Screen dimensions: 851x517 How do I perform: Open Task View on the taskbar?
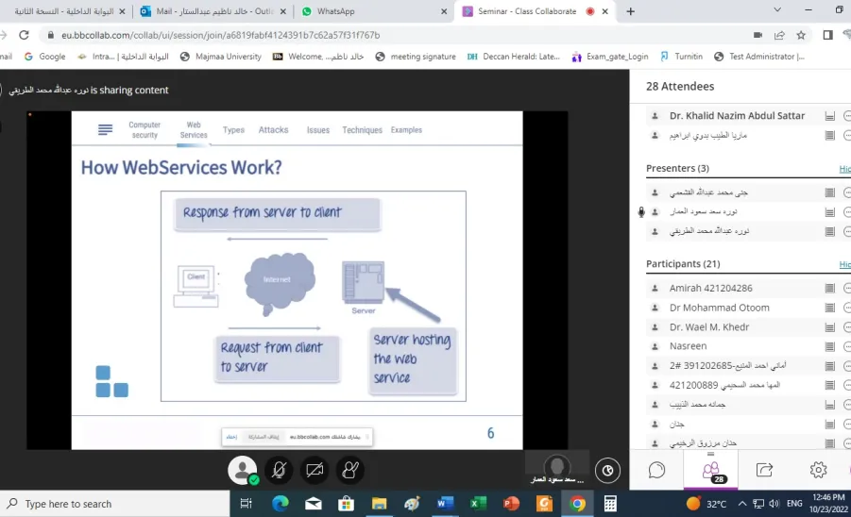(x=246, y=504)
